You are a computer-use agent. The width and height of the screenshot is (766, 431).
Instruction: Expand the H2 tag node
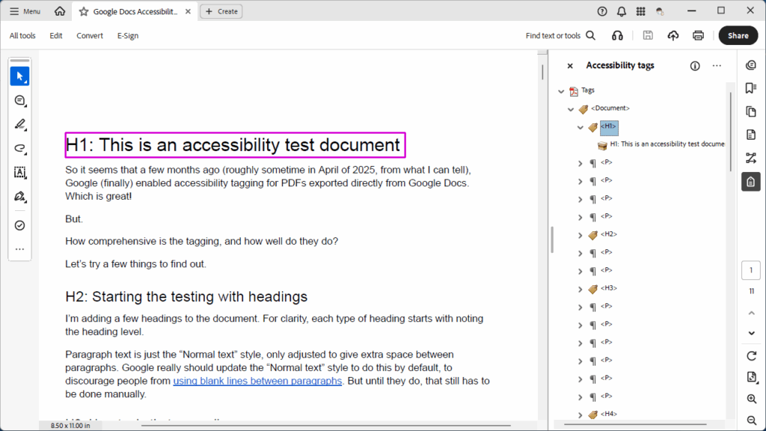click(x=580, y=236)
